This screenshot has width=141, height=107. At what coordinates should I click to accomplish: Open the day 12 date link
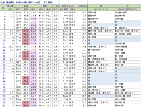[x=4, y=47]
